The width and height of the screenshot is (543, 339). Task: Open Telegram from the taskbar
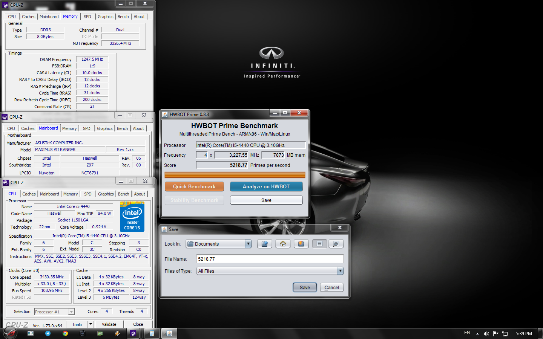pos(48,333)
